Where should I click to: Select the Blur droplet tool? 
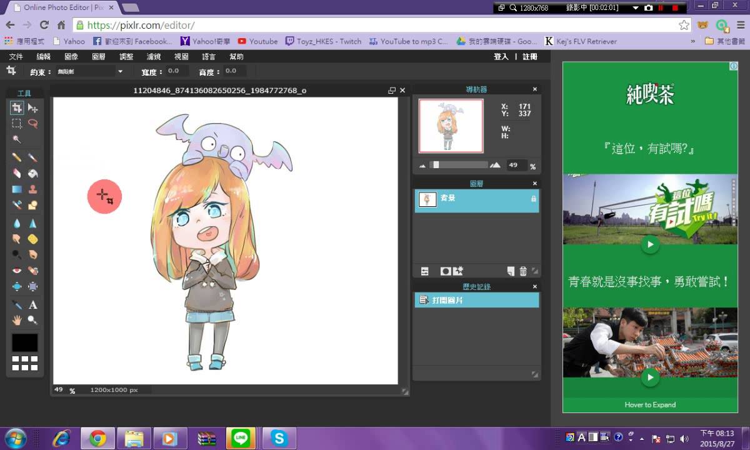pyautogui.click(x=17, y=223)
